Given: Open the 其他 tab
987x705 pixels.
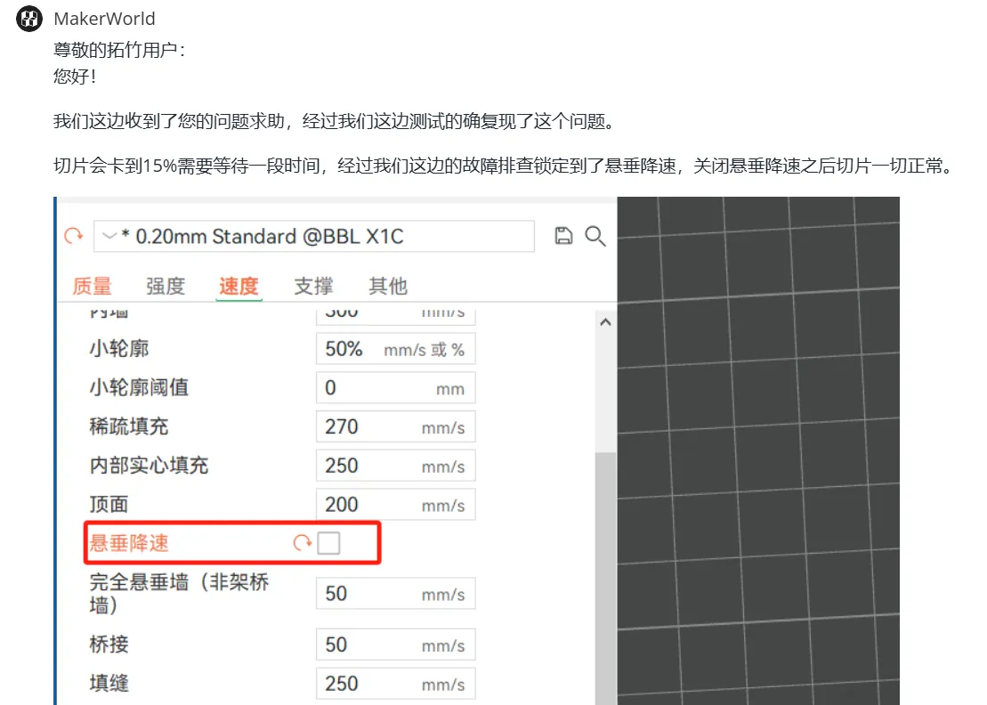Looking at the screenshot, I should [388, 286].
